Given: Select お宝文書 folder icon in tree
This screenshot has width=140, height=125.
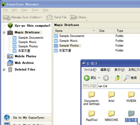Looking at the screenshot, I should pos(15,51).
